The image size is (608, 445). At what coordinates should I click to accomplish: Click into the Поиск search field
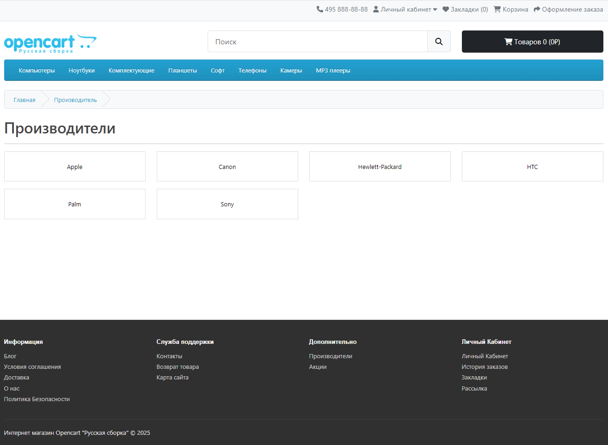pos(318,42)
